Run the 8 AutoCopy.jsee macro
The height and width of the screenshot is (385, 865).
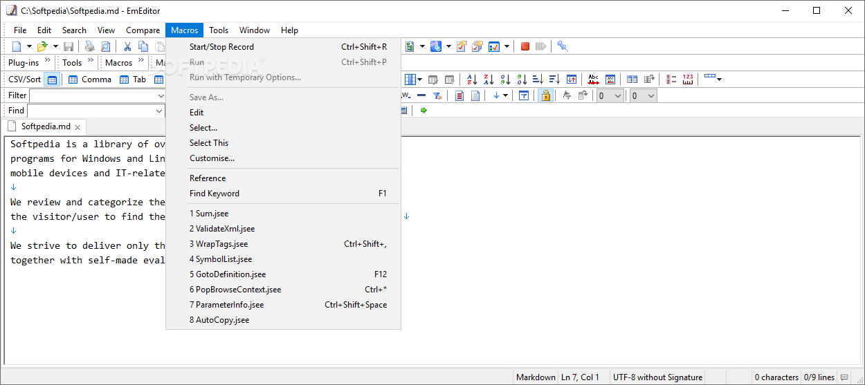[x=283, y=320]
